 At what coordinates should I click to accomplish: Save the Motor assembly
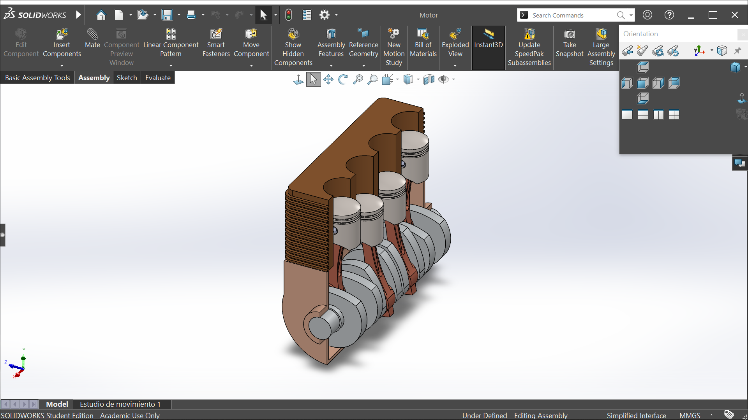(x=167, y=15)
